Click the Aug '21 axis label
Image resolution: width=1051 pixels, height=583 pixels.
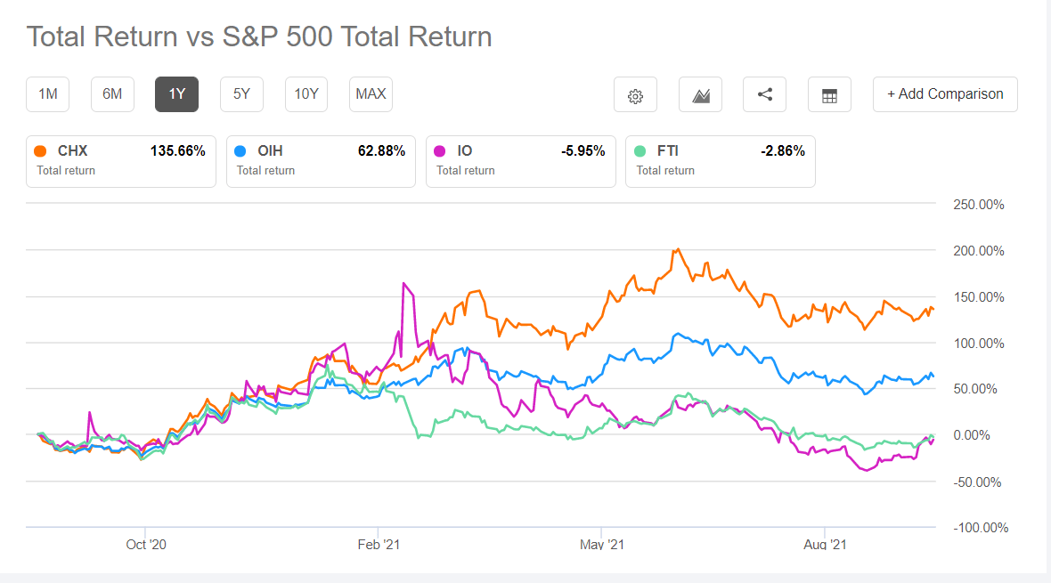pyautogui.click(x=825, y=543)
